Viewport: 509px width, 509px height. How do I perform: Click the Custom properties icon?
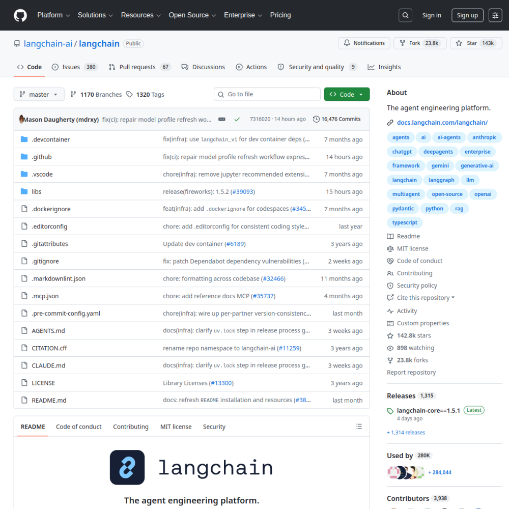[x=390, y=323]
